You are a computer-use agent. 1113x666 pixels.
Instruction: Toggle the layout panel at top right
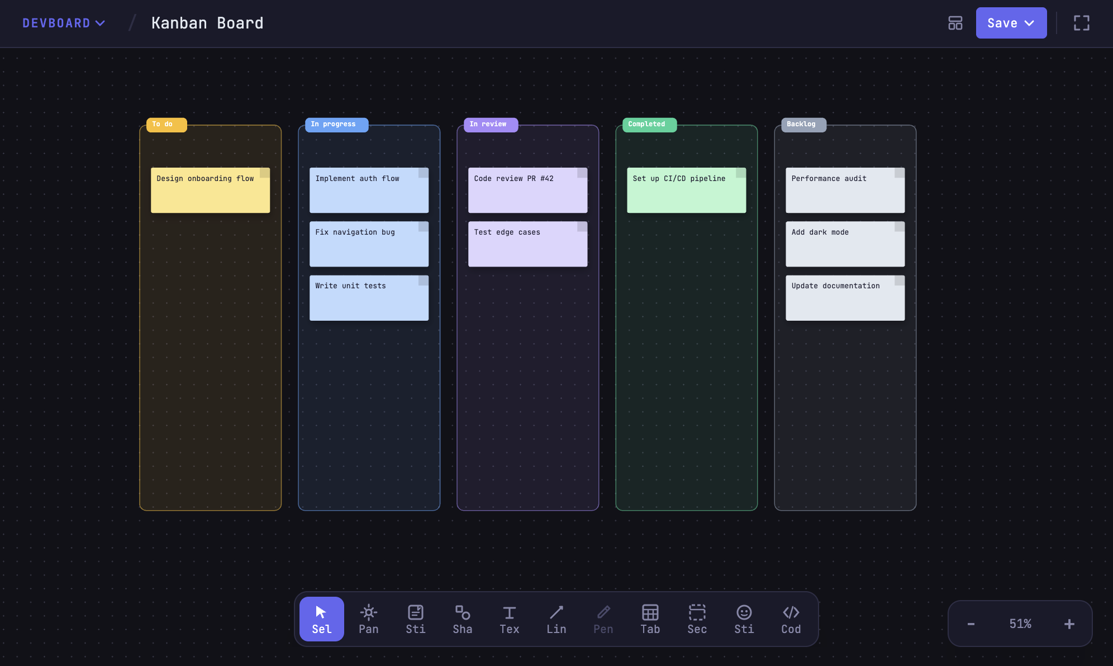click(x=955, y=23)
